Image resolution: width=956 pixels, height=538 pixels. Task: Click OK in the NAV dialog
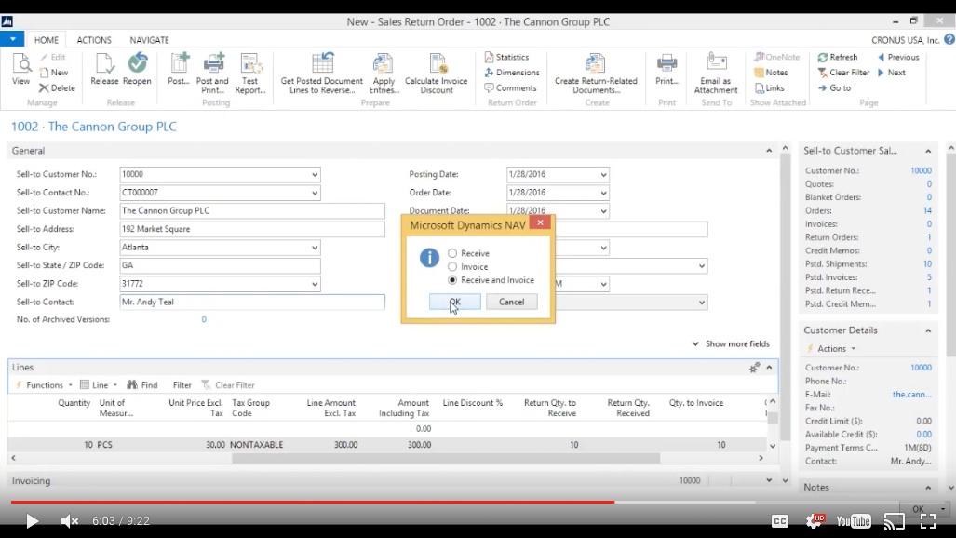click(x=455, y=302)
